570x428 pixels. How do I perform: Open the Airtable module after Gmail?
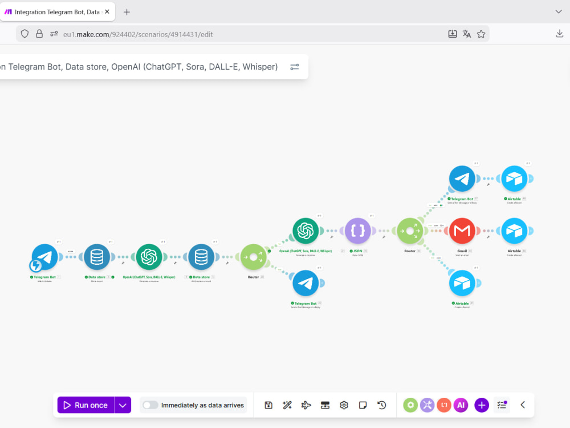(x=514, y=231)
